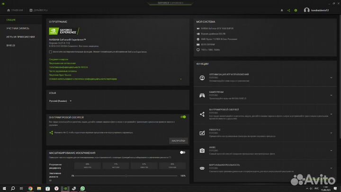
Task: Click the kondratdenis12 username
Action: [320, 10]
